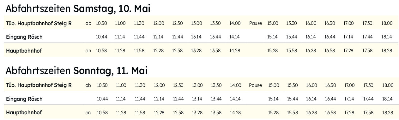Click the Pause label in Sunday table

[256, 85]
